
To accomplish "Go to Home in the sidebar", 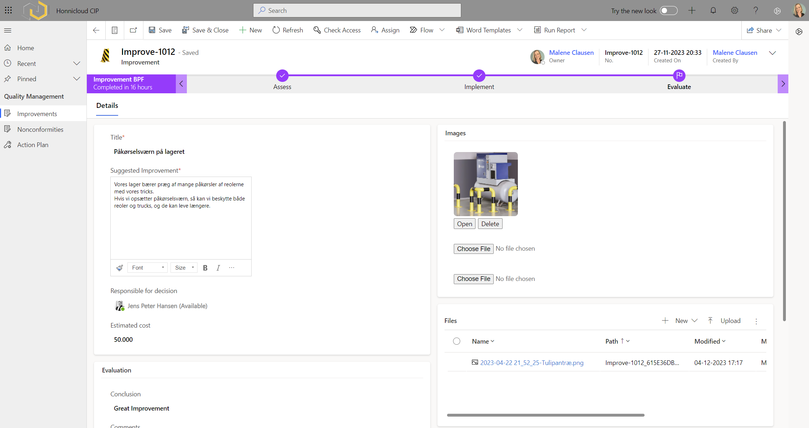I will (x=43, y=48).
